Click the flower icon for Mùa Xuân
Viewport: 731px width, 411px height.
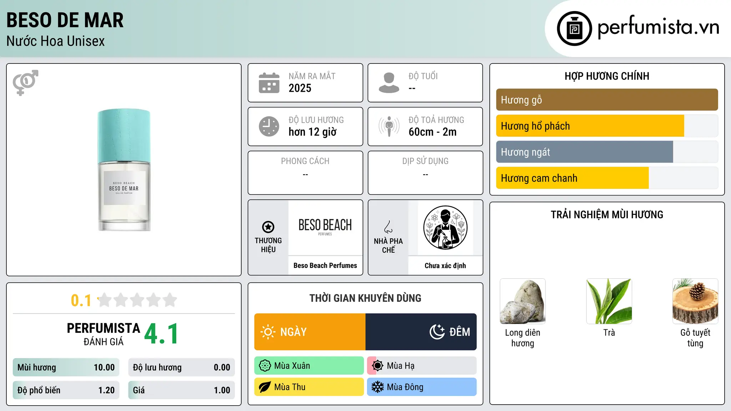[x=265, y=366]
